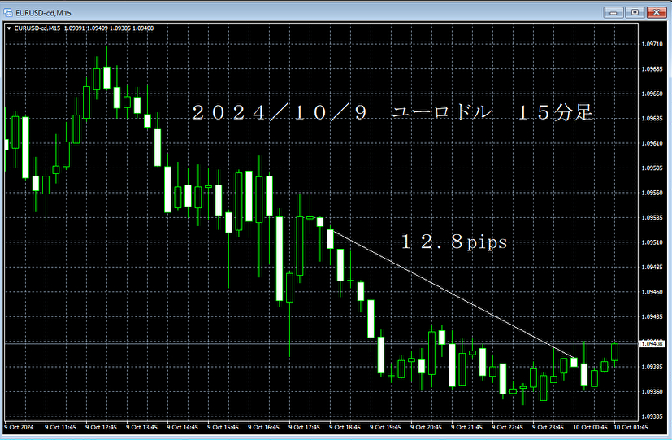Click price scale value 1.09610
This screenshot has width=672, height=440.
pyautogui.click(x=652, y=143)
